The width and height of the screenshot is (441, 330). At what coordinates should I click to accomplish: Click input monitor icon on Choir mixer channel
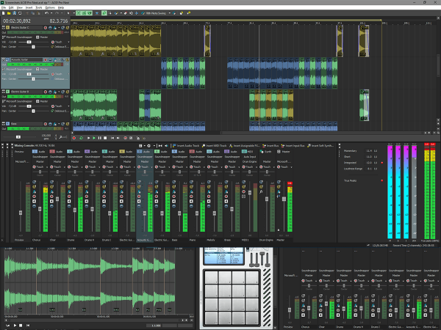pos(51,201)
